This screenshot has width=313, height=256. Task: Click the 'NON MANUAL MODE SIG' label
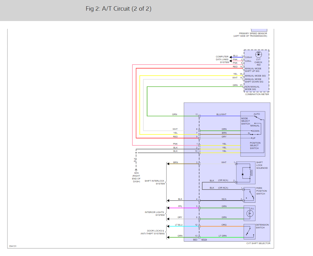[252, 88]
